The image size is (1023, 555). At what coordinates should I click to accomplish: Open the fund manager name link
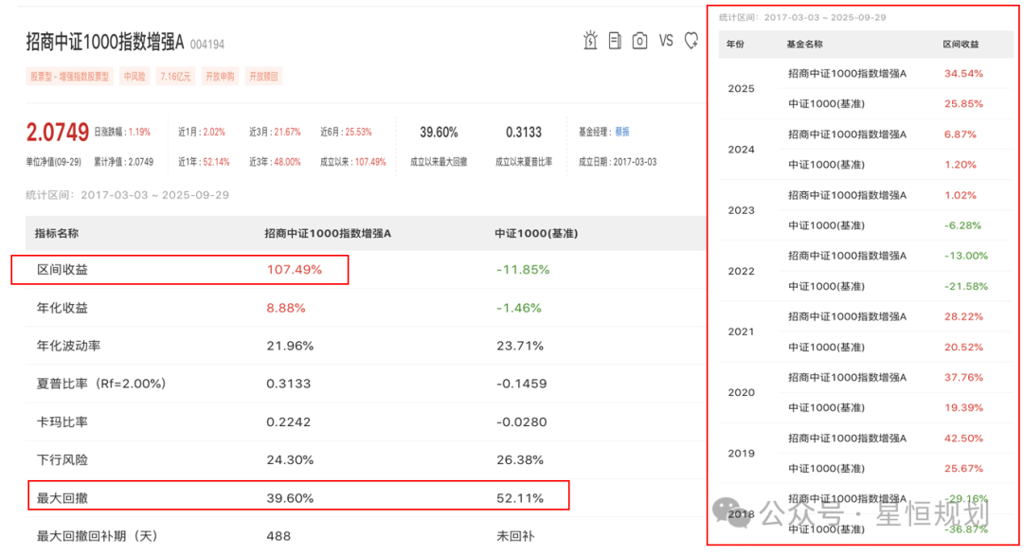click(622, 132)
